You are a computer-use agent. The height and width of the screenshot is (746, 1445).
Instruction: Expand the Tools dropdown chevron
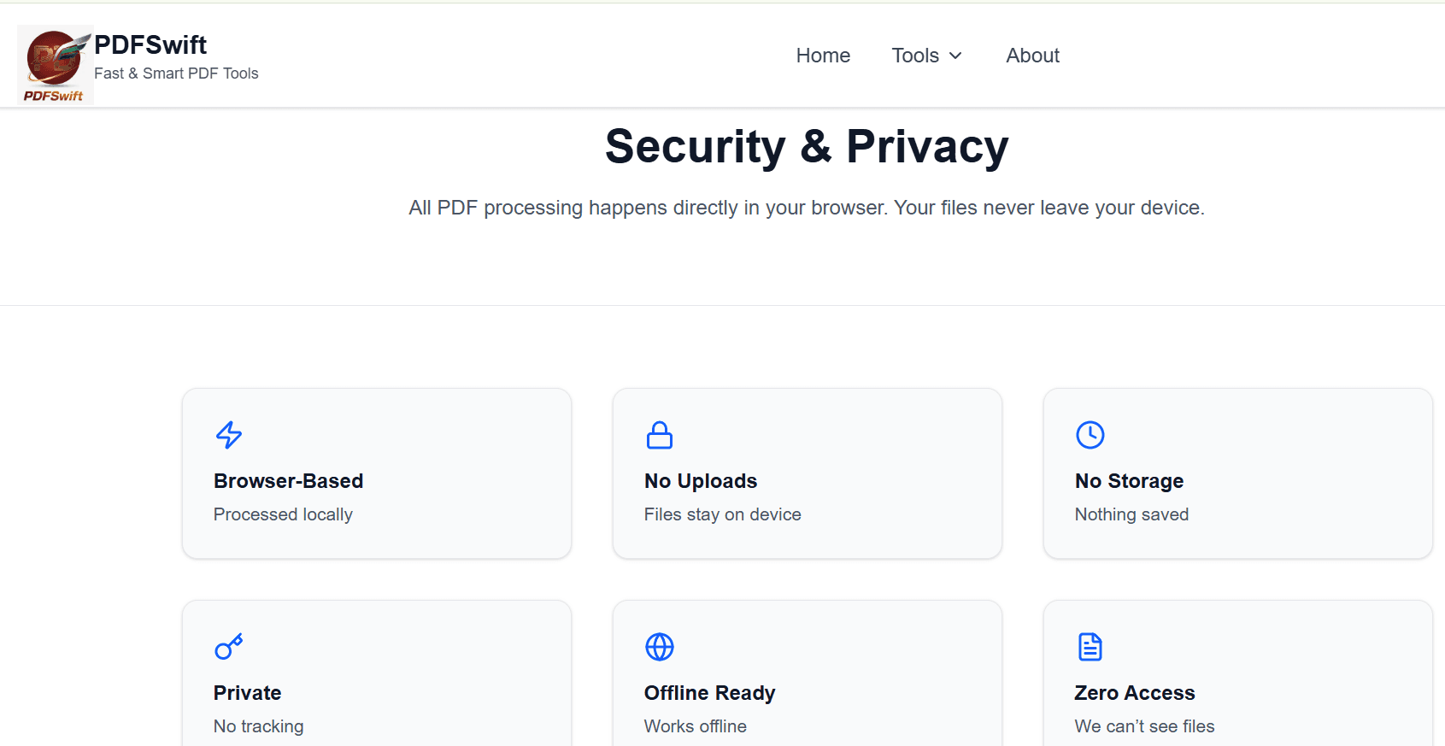coord(955,56)
